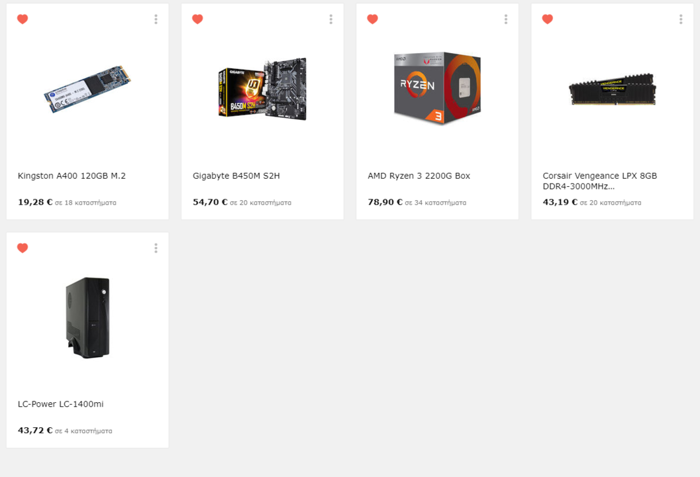Open three-dot menu on Kingston A400 card
The height and width of the screenshot is (477, 700).
[x=156, y=19]
